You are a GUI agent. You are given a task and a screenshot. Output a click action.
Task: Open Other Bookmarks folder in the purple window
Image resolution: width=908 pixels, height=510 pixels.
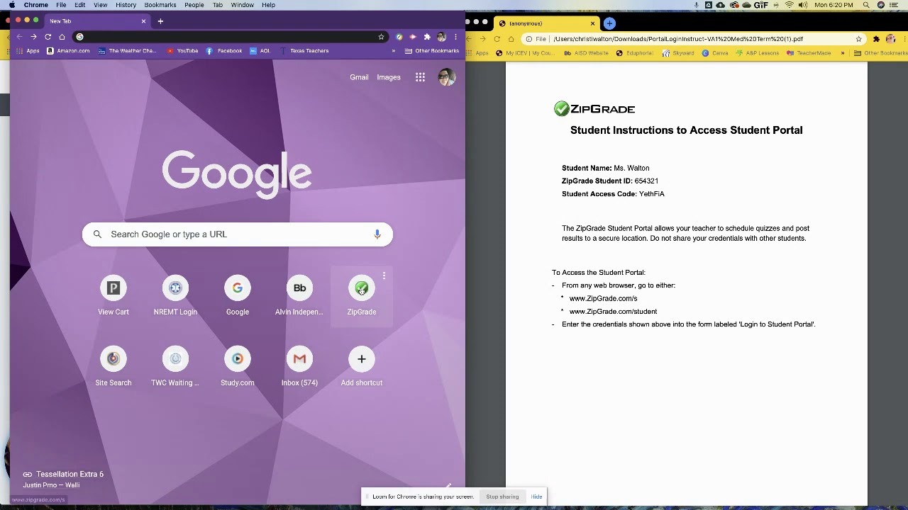pyautogui.click(x=432, y=51)
